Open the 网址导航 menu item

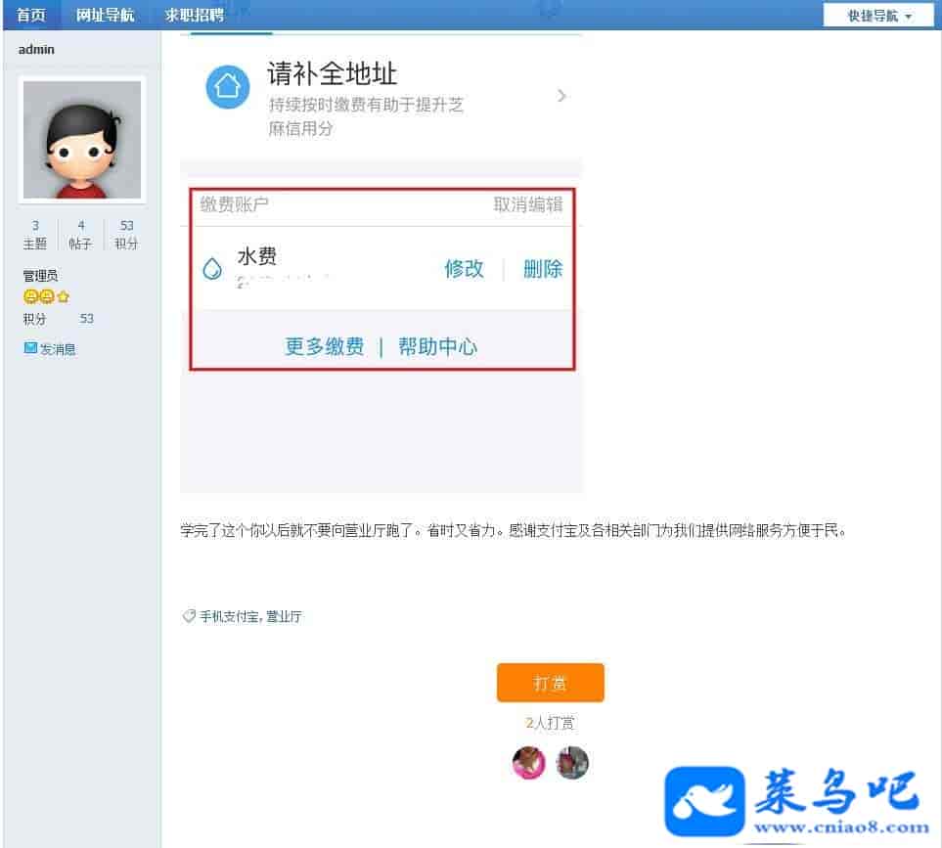pos(105,15)
